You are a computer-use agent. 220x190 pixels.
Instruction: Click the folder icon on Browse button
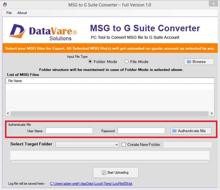(x=189, y=62)
